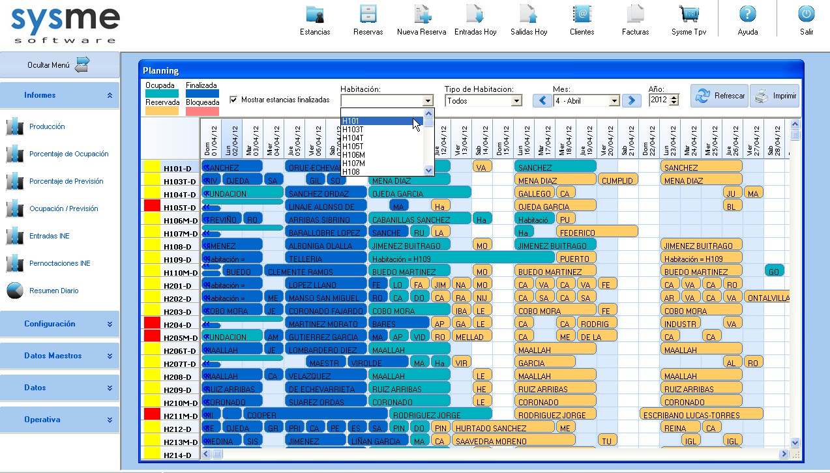The image size is (830, 473).
Task: Click the Finalizada blue legend swatch
Action: pos(202,94)
